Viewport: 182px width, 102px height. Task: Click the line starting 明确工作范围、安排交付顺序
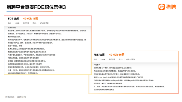pyautogui.click(x=24, y=58)
